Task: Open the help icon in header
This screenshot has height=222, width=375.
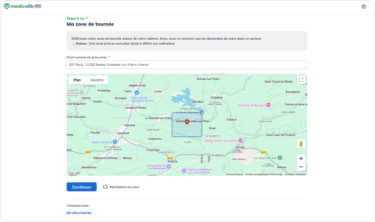Action: tap(364, 6)
